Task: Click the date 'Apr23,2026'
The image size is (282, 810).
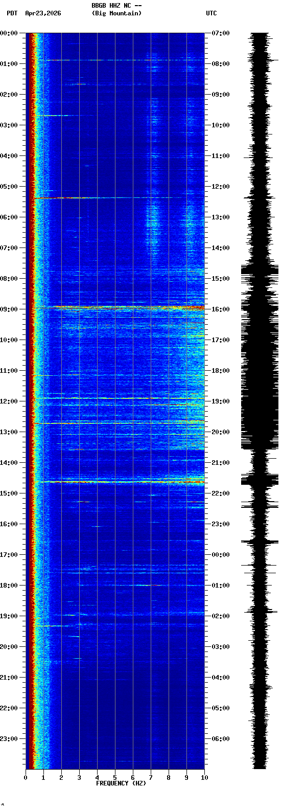Action: pos(43,13)
